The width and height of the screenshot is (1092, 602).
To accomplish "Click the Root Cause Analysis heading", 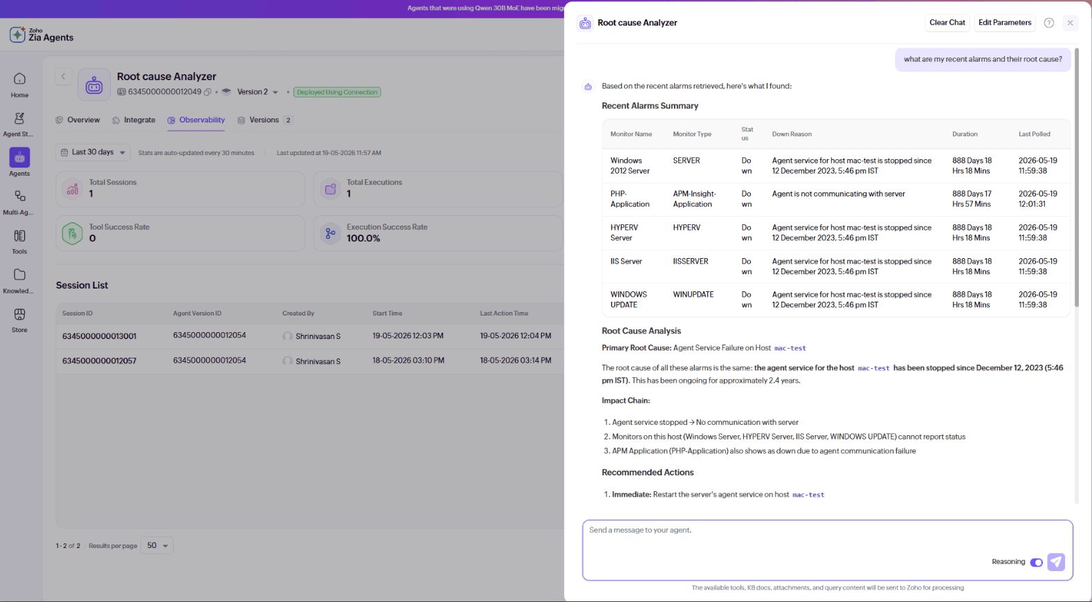I will 641,331.
